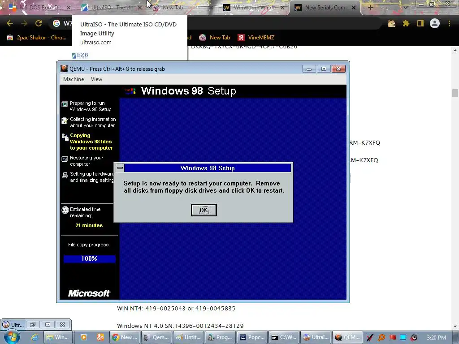Image resolution: width=459 pixels, height=344 pixels.
Task: Click 'Preparing to run Windows 98 Setup' step
Action: pyautogui.click(x=91, y=106)
